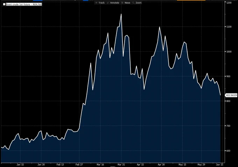Click the Jan 15 date on the time axis

(x=20, y=165)
